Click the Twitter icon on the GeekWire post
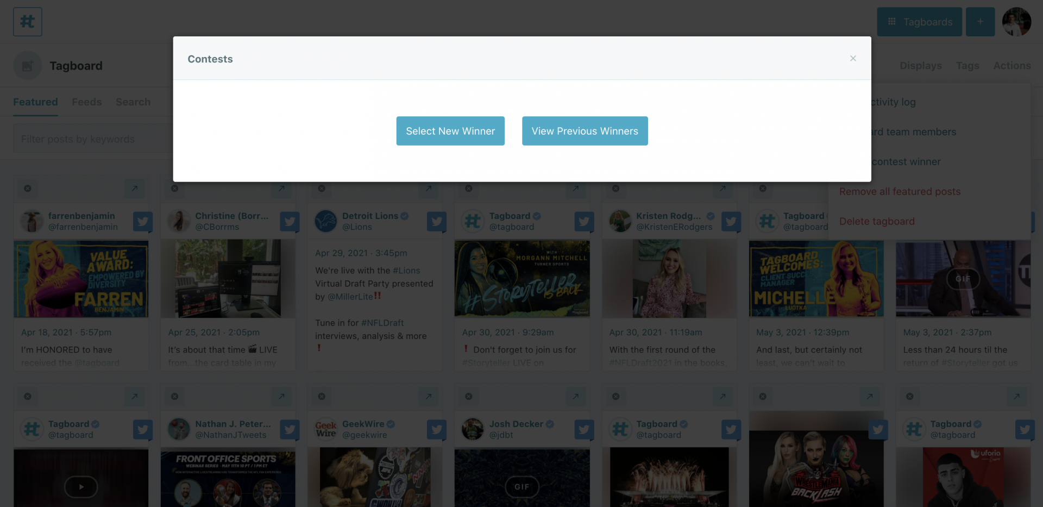The height and width of the screenshot is (507, 1043). click(x=436, y=429)
